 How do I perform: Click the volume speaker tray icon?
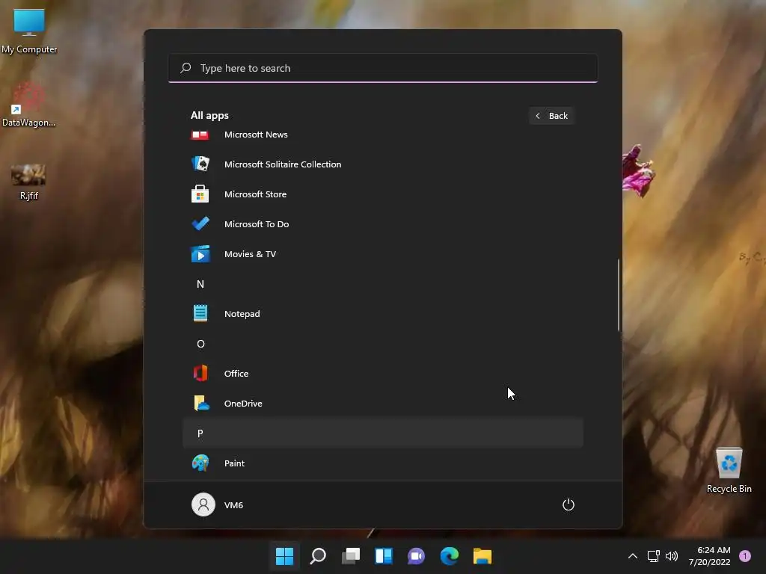pos(672,556)
